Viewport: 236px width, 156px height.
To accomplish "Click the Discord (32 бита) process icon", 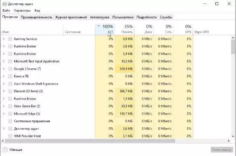I will (x=10, y=91).
